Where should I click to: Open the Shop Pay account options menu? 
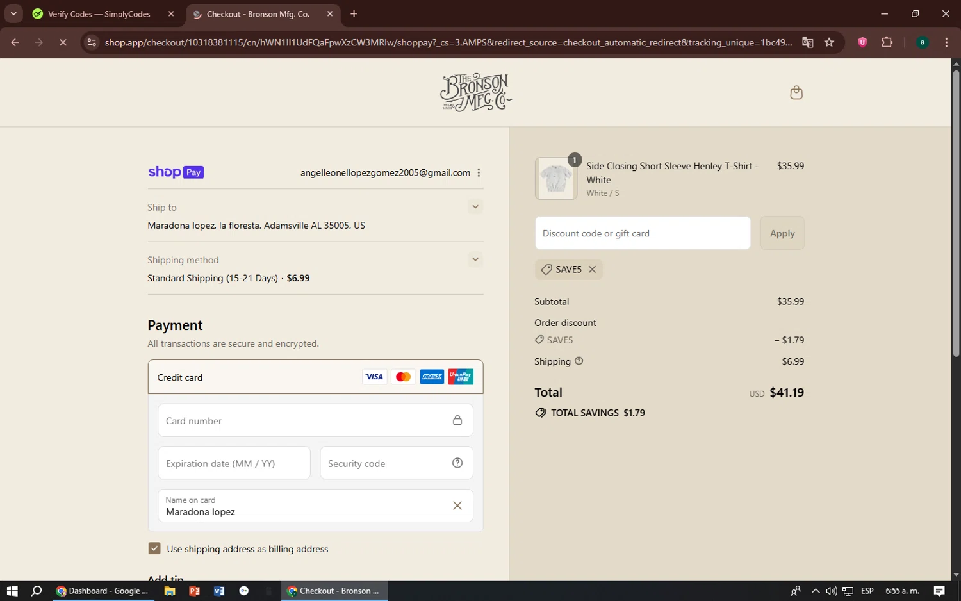pos(479,172)
